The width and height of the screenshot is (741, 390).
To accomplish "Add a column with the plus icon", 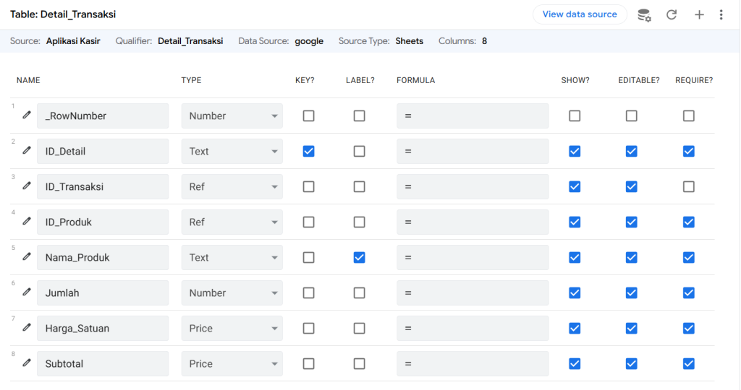I will (x=699, y=14).
